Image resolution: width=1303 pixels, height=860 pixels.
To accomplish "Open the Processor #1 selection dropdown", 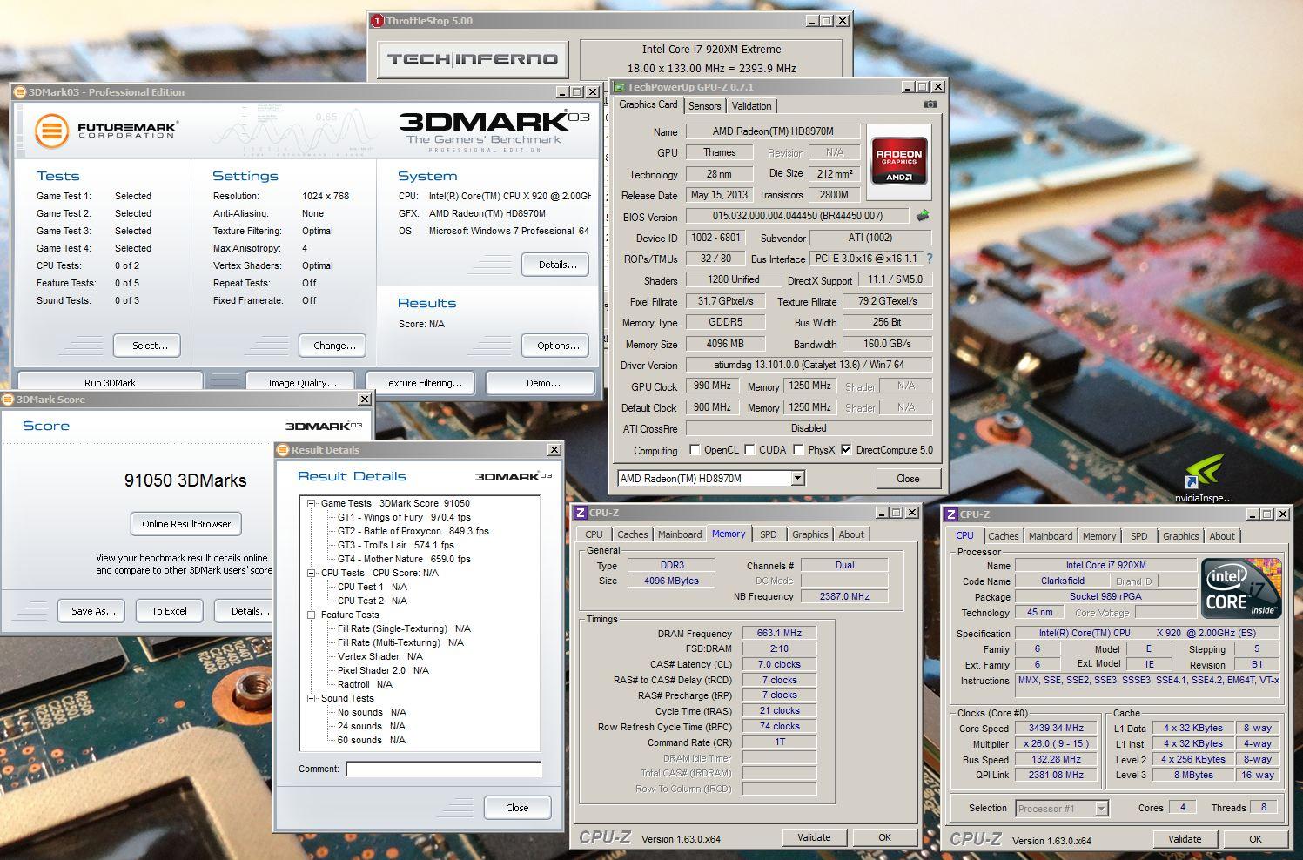I will click(x=1101, y=809).
